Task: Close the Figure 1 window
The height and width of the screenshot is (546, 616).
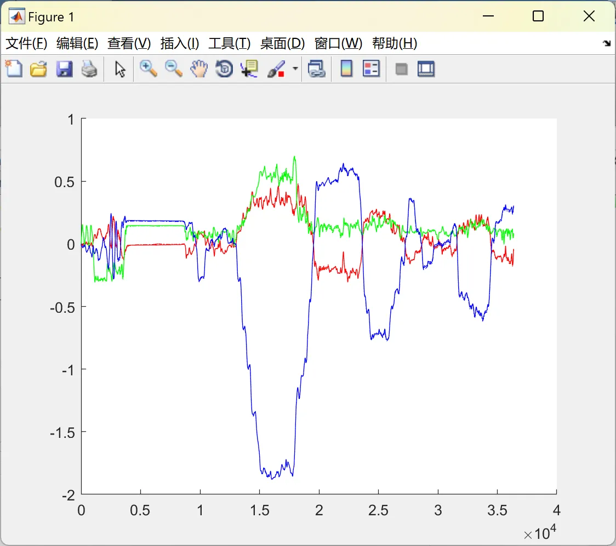Action: [589, 16]
